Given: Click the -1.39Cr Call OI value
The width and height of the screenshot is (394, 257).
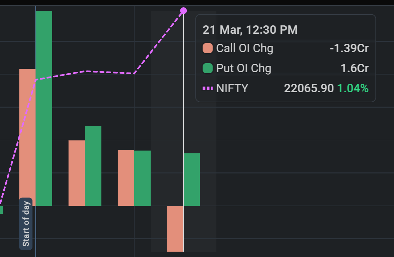Looking at the screenshot, I should point(349,48).
